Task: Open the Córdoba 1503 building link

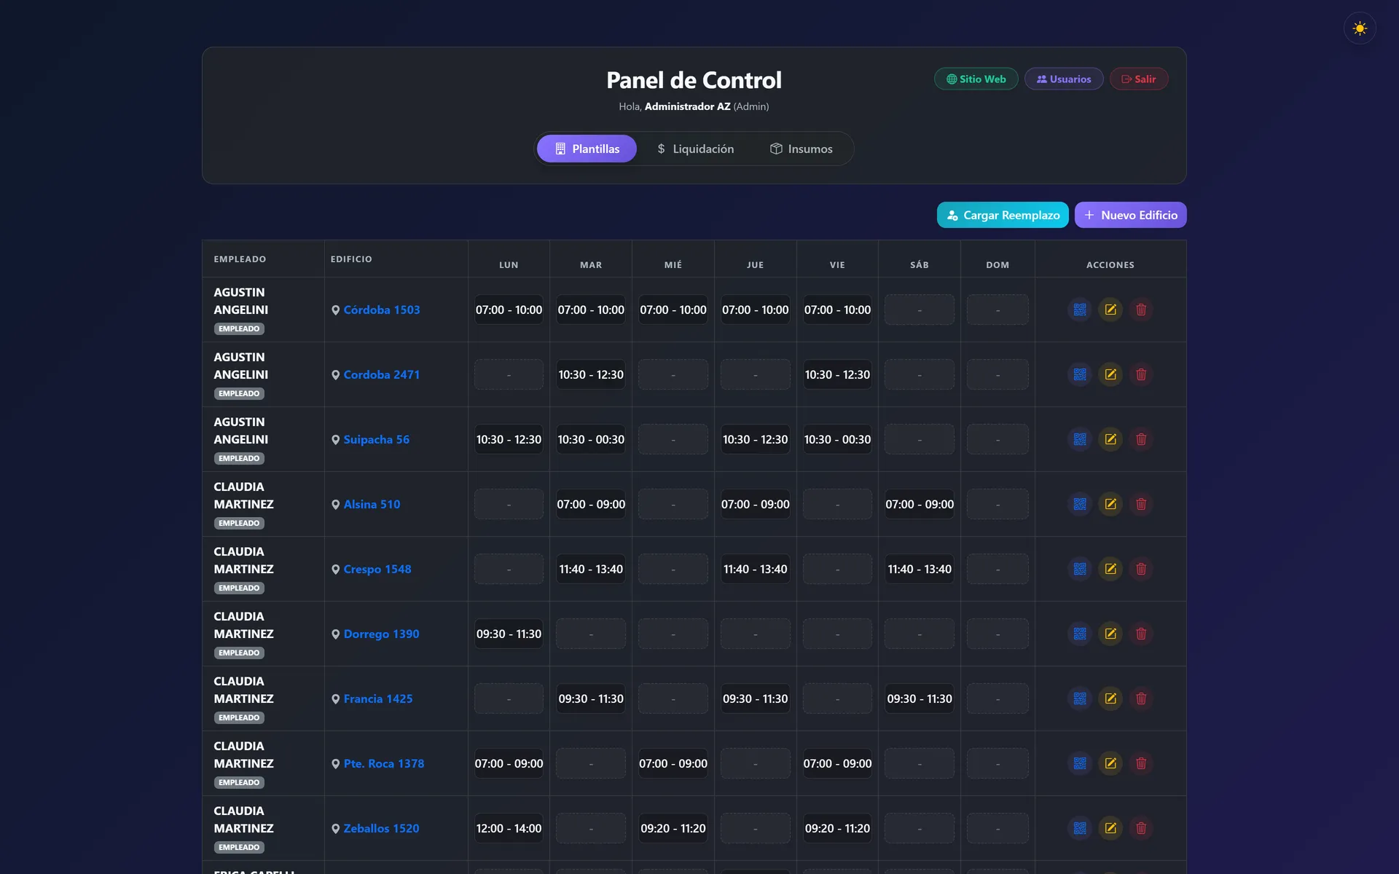Action: (x=381, y=310)
